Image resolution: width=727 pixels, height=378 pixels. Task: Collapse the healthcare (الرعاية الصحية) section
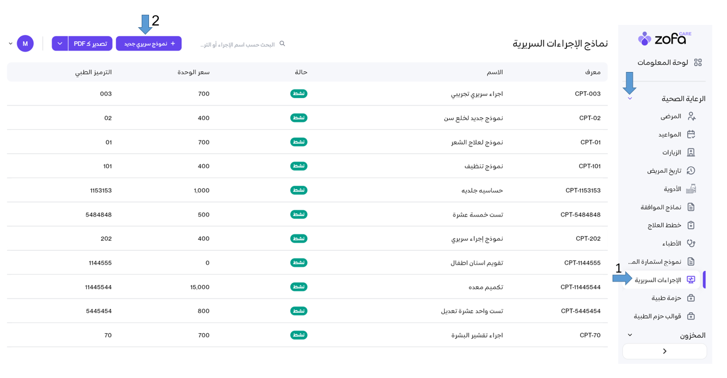[x=630, y=99]
